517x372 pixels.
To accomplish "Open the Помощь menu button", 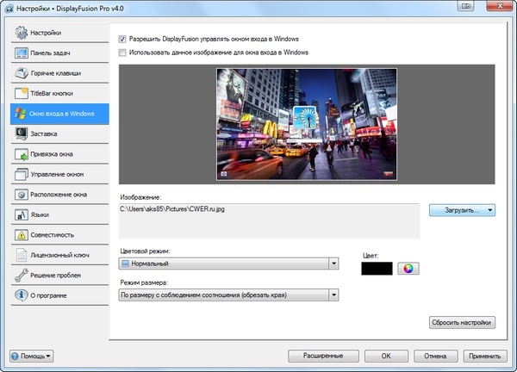I will click(32, 356).
